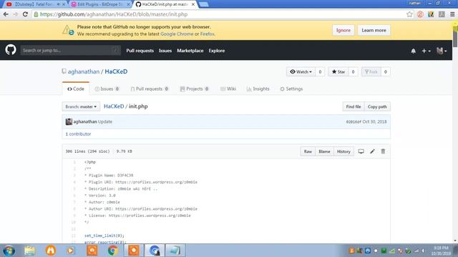The width and height of the screenshot is (458, 257).
Task: Star the repository
Action: click(x=338, y=71)
